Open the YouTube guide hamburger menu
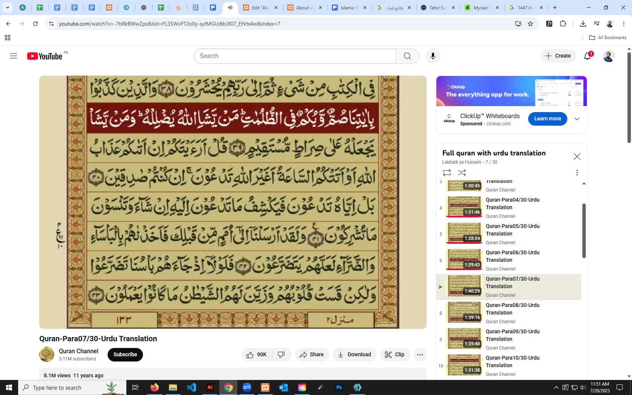Viewport: 632px width, 395px height. (14, 56)
